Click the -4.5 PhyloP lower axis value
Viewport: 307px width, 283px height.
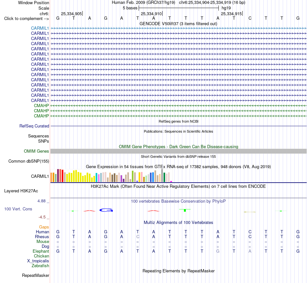(x=42, y=217)
